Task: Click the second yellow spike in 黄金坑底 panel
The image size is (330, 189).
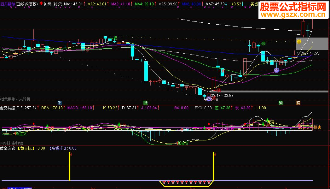Action: pyautogui.click(x=214, y=166)
